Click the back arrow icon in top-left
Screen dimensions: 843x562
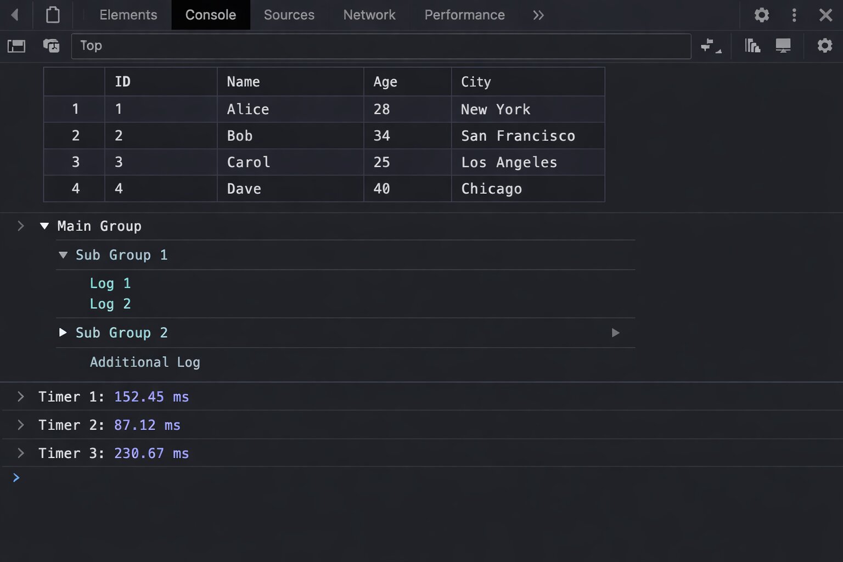point(15,15)
